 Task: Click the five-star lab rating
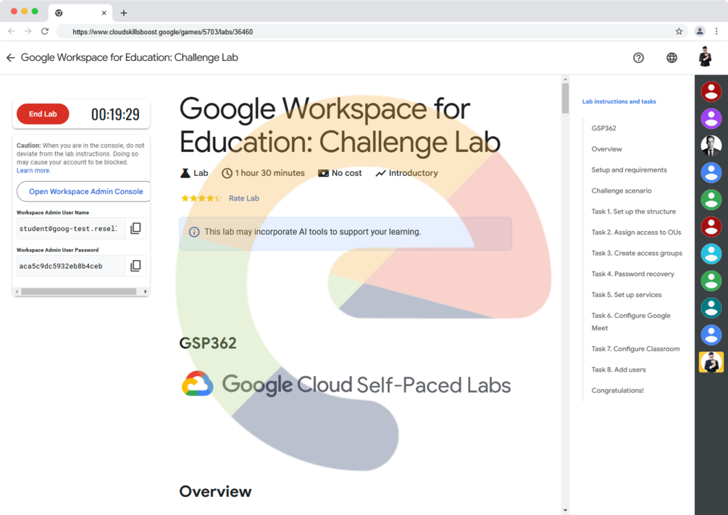click(201, 198)
